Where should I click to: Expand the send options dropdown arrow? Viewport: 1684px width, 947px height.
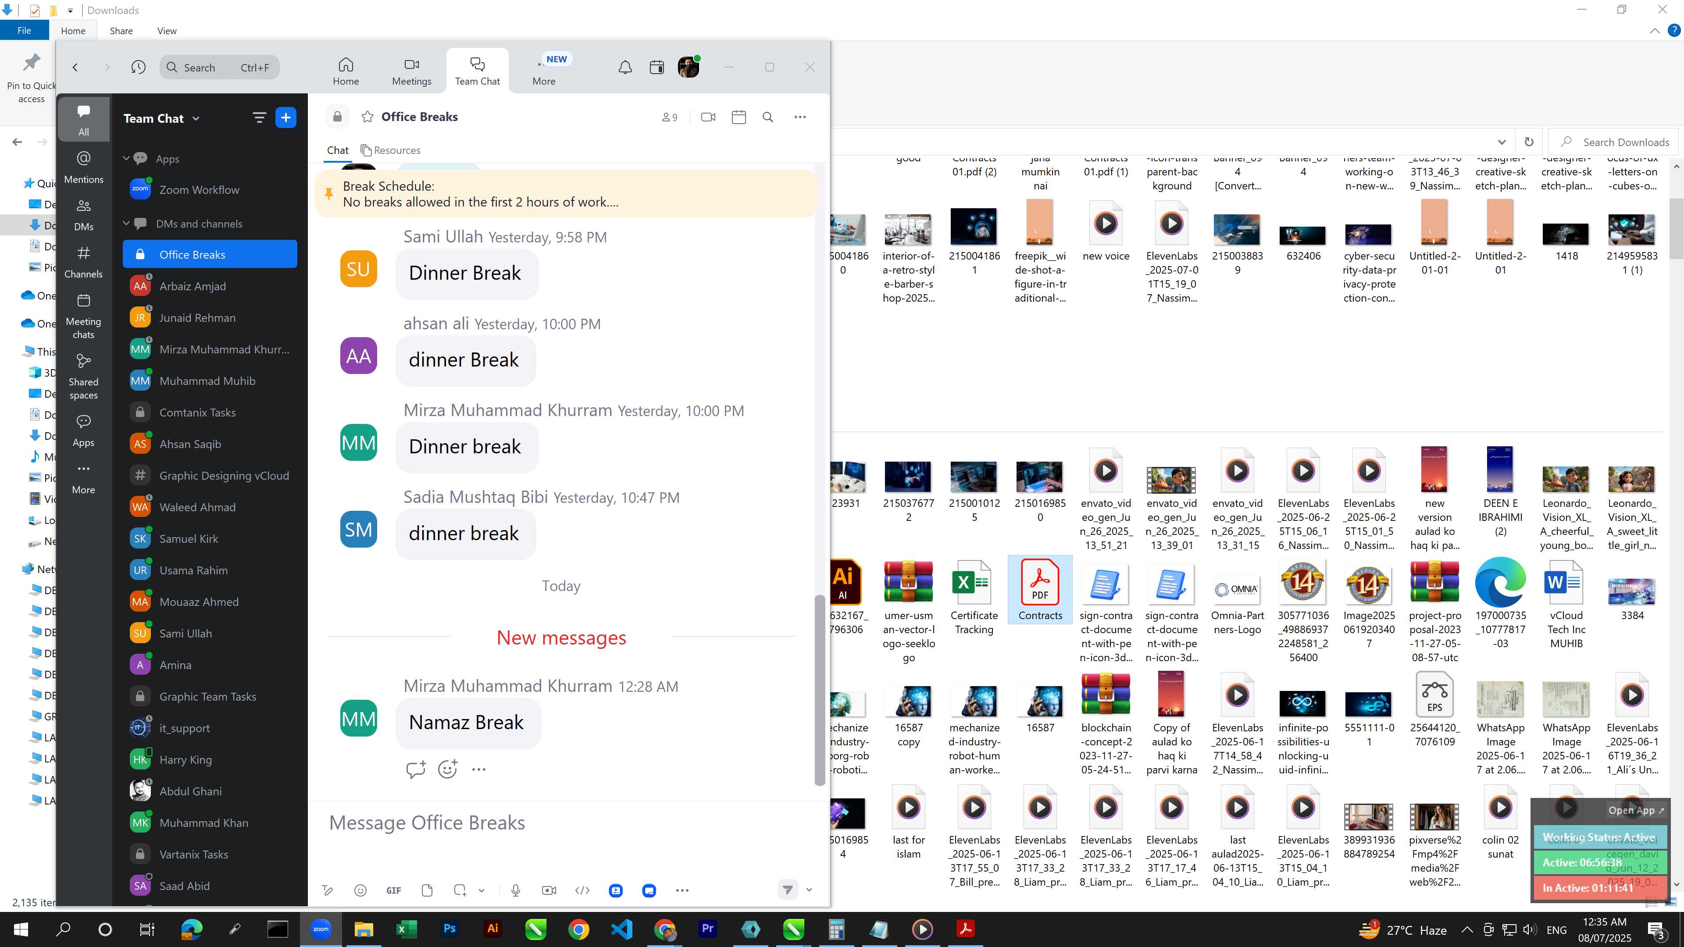tap(809, 890)
